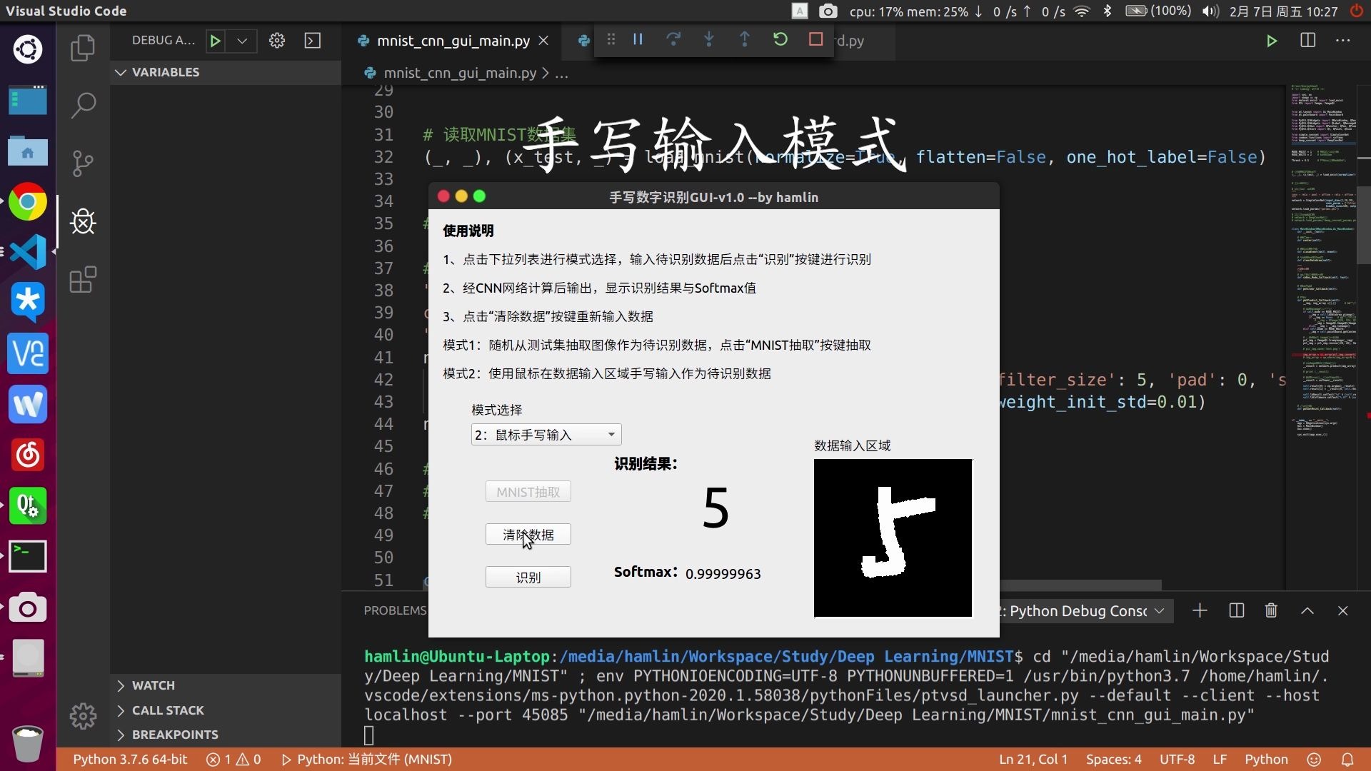Open the Extensions view icon
This screenshot has width=1371, height=771.
click(83, 280)
